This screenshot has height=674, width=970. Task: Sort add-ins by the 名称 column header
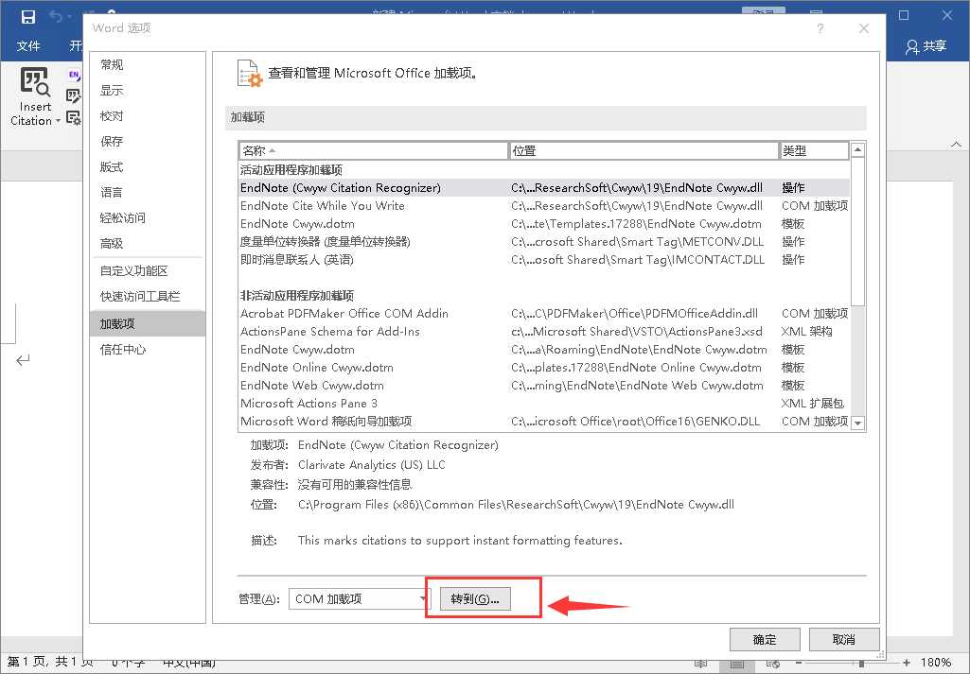point(373,150)
